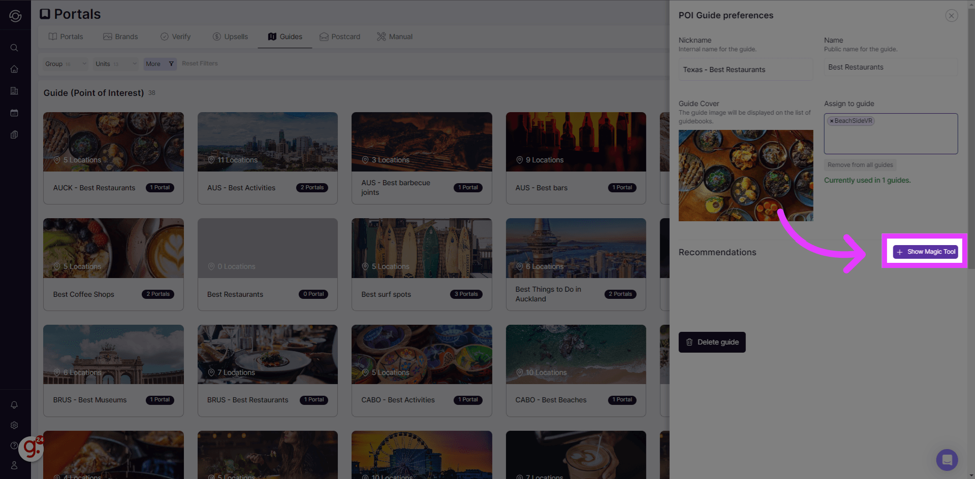Open the Properties building icon in sidebar
Image resolution: width=975 pixels, height=479 pixels.
[14, 91]
